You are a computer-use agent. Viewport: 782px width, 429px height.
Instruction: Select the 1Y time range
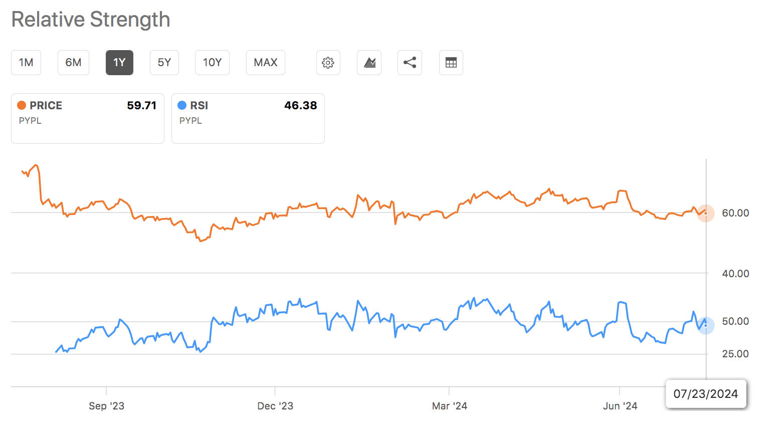[x=119, y=63]
